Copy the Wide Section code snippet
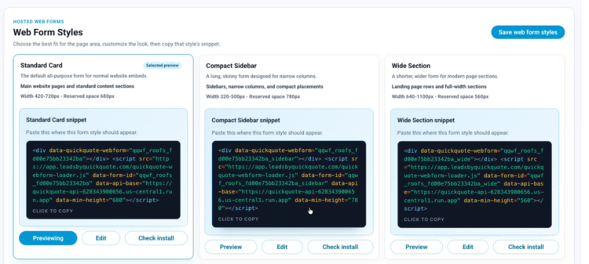 tap(474, 184)
